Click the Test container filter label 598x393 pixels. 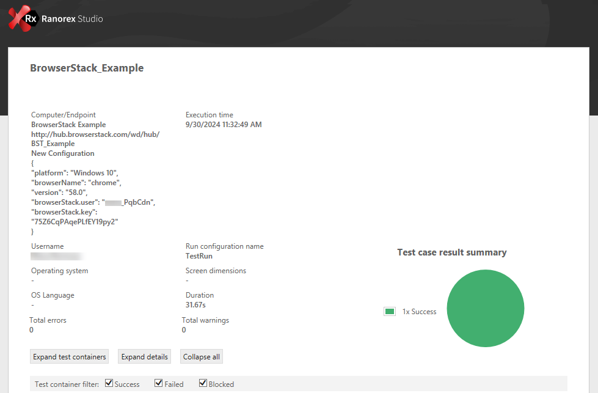[x=67, y=384]
